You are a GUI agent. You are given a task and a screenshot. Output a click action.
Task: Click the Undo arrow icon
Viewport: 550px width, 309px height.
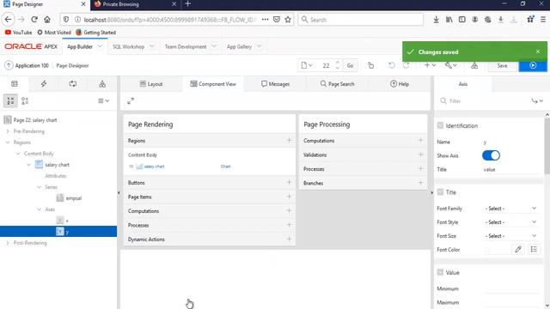tap(392, 65)
